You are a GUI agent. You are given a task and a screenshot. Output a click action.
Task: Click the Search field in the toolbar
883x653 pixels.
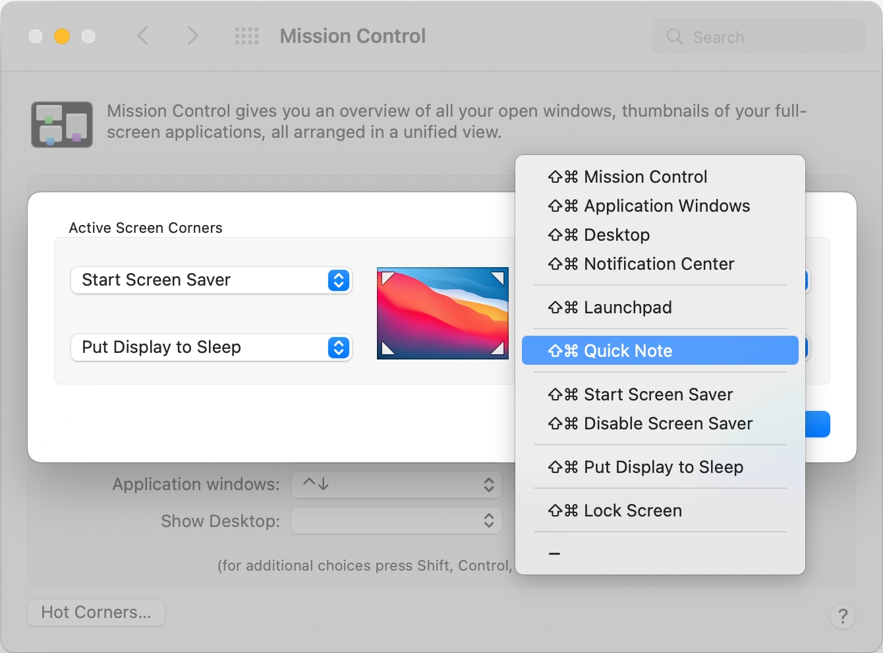tap(759, 37)
